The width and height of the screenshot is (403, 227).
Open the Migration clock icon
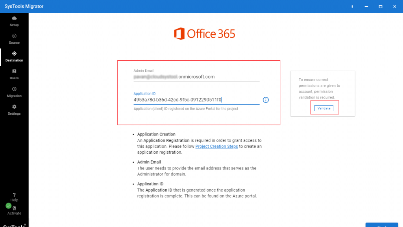14,89
